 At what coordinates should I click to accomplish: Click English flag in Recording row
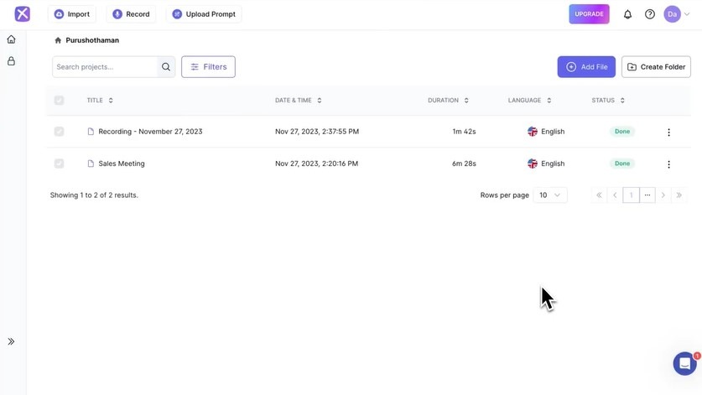pyautogui.click(x=533, y=132)
